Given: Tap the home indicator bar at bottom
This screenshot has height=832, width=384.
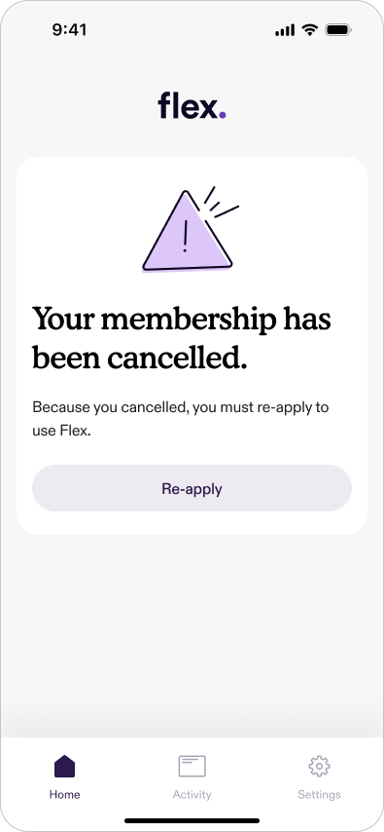Looking at the screenshot, I should pyautogui.click(x=192, y=821).
